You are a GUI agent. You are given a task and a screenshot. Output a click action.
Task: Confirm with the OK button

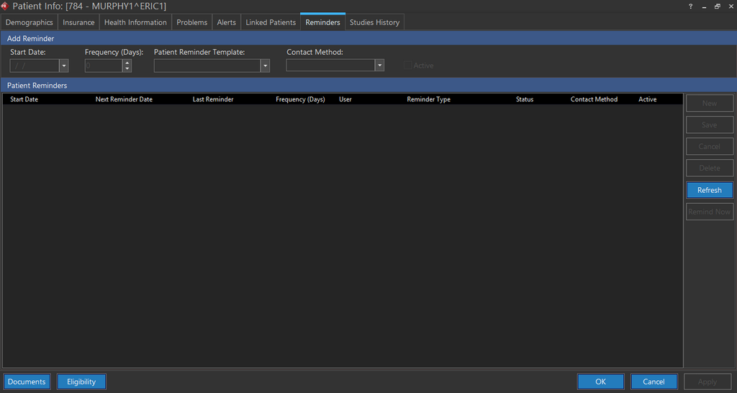pyautogui.click(x=600, y=381)
